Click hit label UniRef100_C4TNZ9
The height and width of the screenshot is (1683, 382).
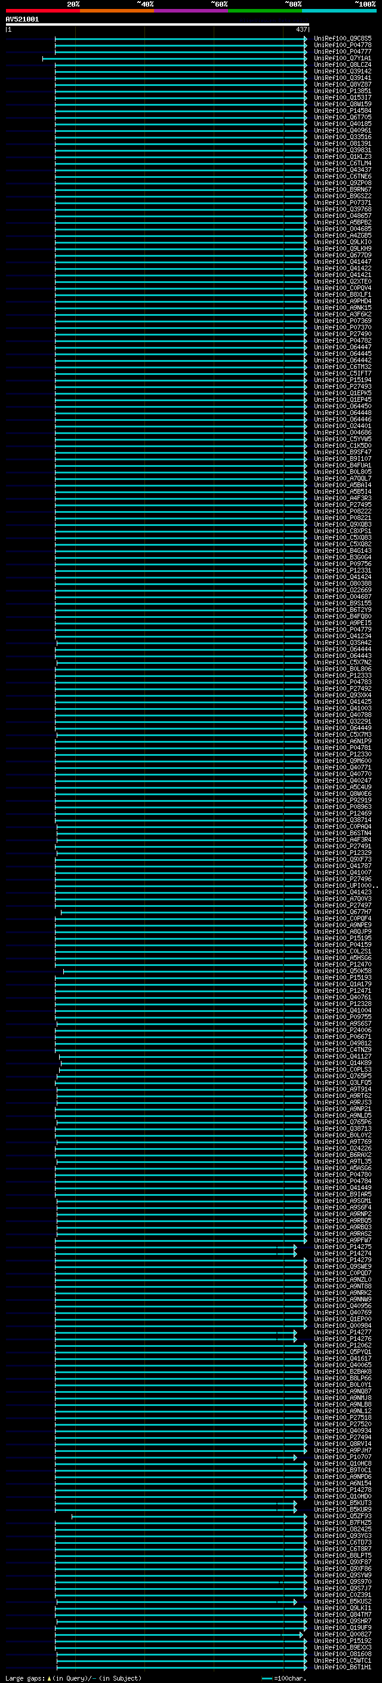(343, 1049)
